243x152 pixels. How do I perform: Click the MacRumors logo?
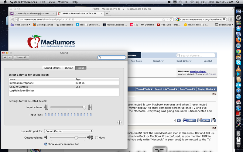(x=51, y=42)
